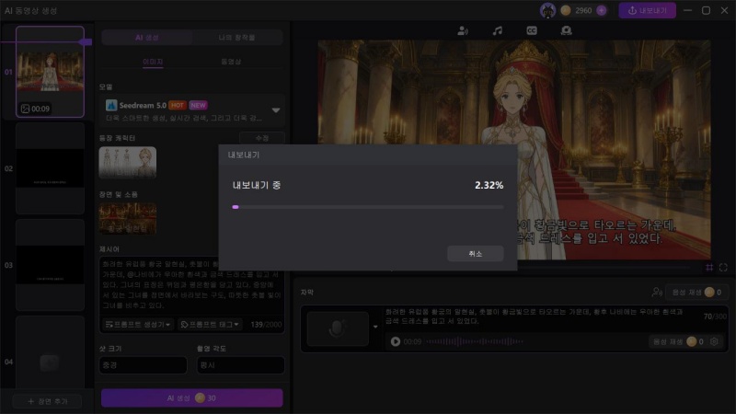Screen dimensions: 736x414
Task: Click the top 음성 재생 button in 자막 panel
Action: [696, 293]
